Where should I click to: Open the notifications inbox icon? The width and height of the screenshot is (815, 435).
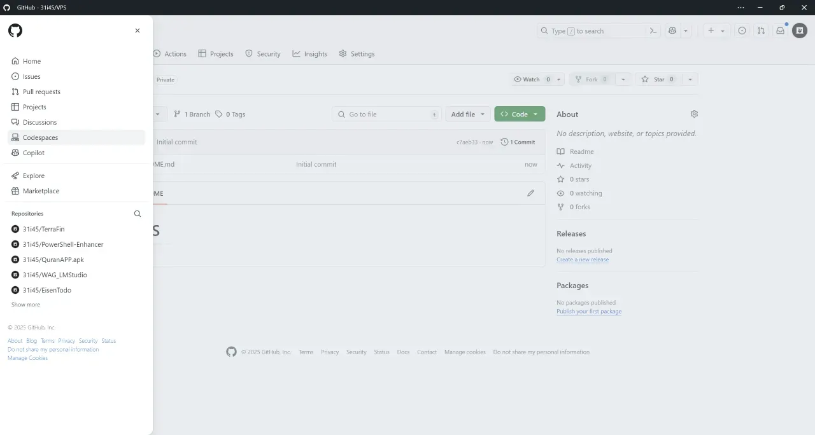(780, 31)
